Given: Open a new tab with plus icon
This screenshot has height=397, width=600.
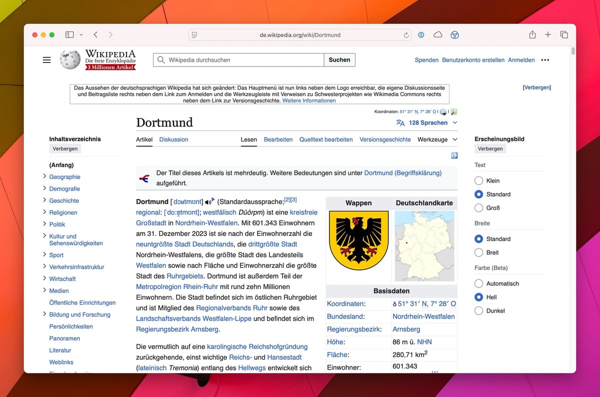Looking at the screenshot, I should (548, 35).
